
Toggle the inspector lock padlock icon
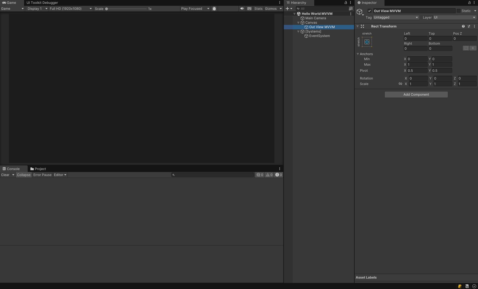pyautogui.click(x=469, y=2)
